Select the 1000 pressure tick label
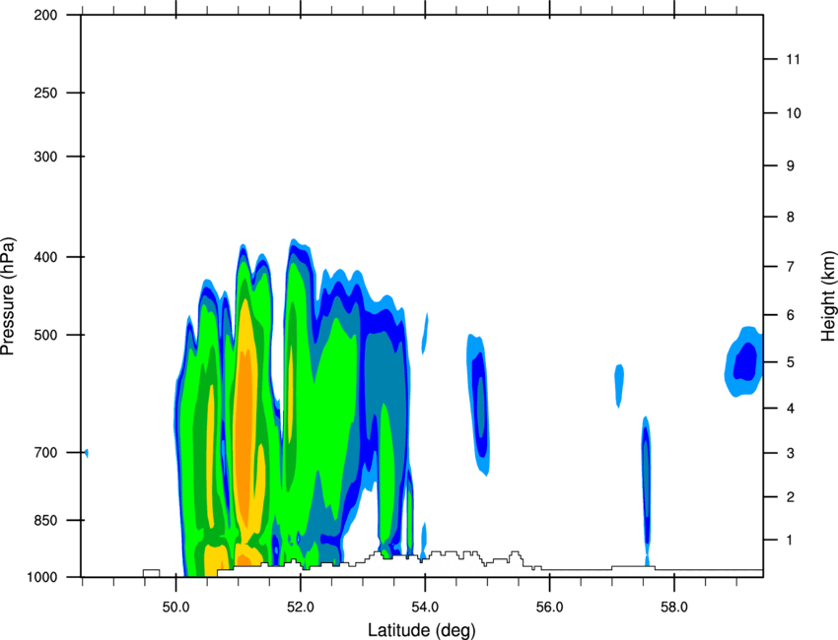The image size is (838, 640). 42,577
